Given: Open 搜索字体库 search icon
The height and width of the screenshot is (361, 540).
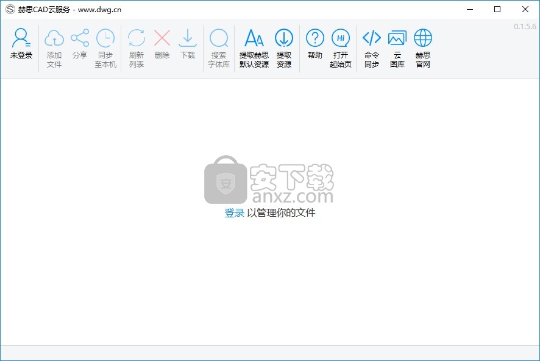Looking at the screenshot, I should pos(219,38).
